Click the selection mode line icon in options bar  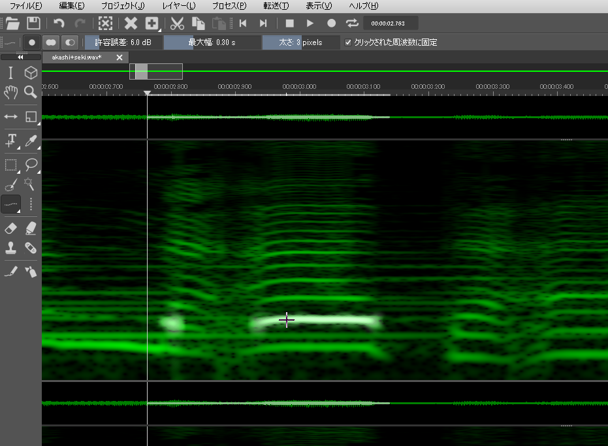(x=10, y=42)
